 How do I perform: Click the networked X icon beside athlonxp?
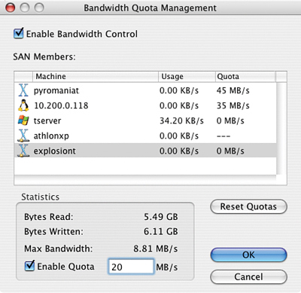pyautogui.click(x=23, y=136)
